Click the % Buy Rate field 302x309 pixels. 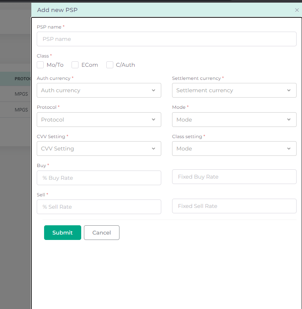[99, 178]
